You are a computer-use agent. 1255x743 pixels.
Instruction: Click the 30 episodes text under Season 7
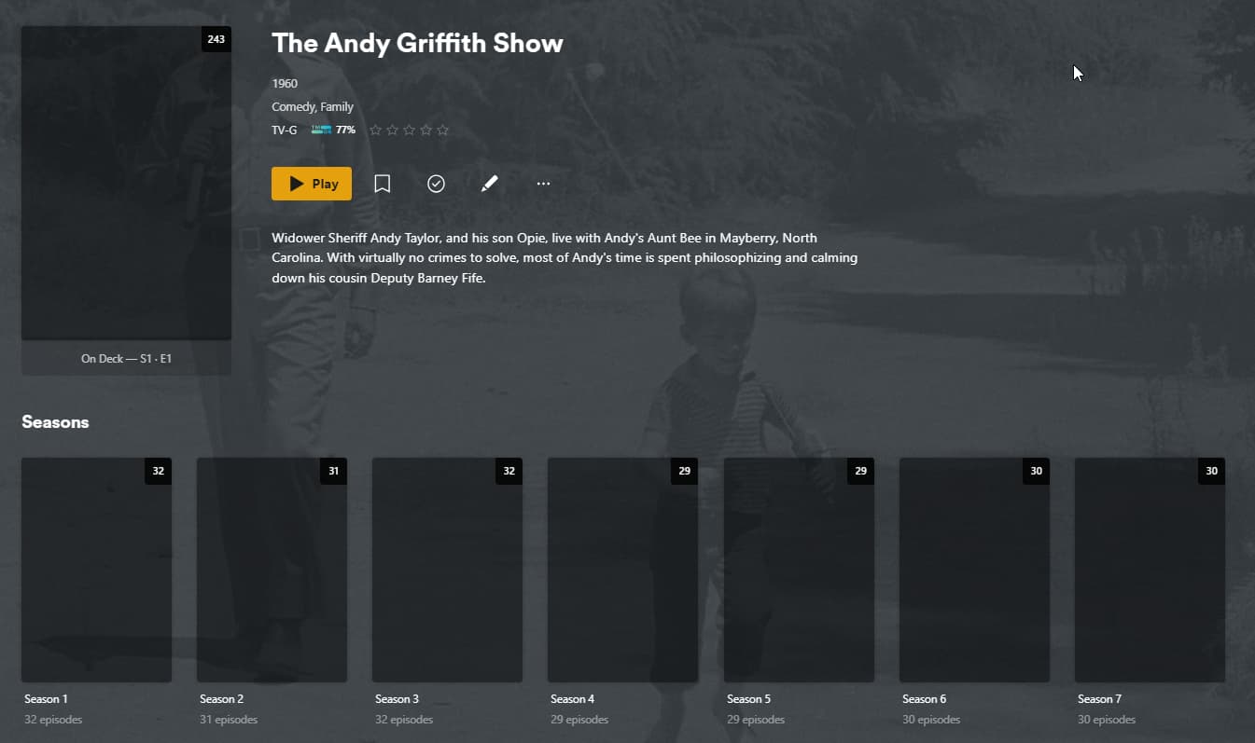point(1107,720)
